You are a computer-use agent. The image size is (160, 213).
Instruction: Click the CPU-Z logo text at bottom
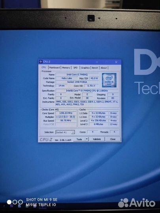tap(46, 140)
